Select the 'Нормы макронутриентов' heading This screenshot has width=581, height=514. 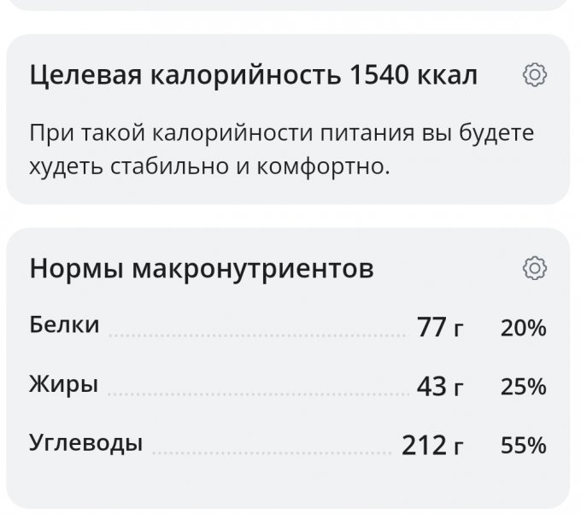tap(202, 269)
